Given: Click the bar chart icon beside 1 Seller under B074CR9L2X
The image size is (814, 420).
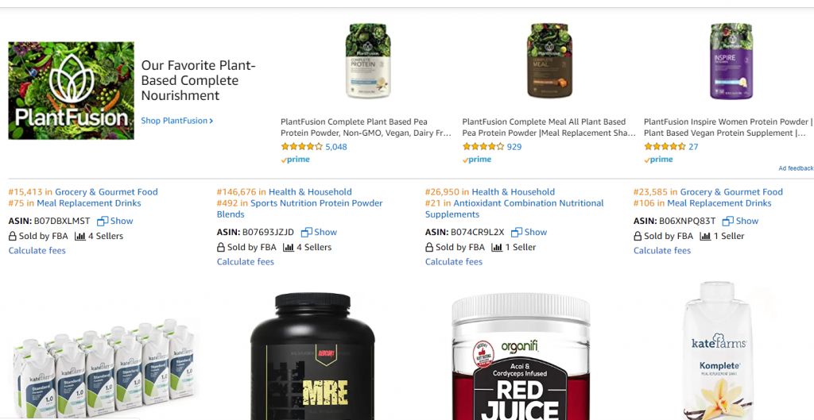Looking at the screenshot, I should (x=497, y=248).
